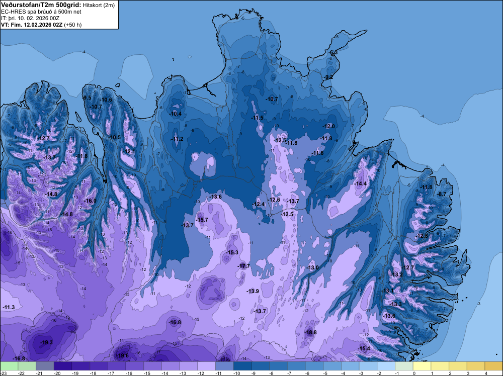Click the -13.2 temperature label
Viewport: 503px width, 376px height.
click(396, 274)
